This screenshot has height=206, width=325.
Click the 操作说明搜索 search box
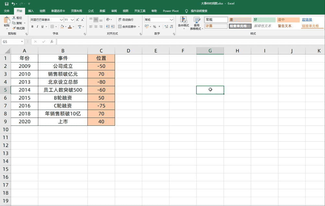click(199, 11)
